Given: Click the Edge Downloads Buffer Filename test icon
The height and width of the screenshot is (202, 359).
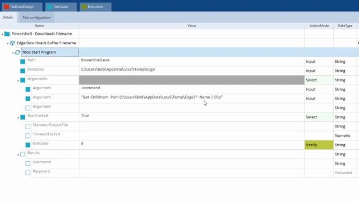Looking at the screenshot, I should tap(12, 43).
